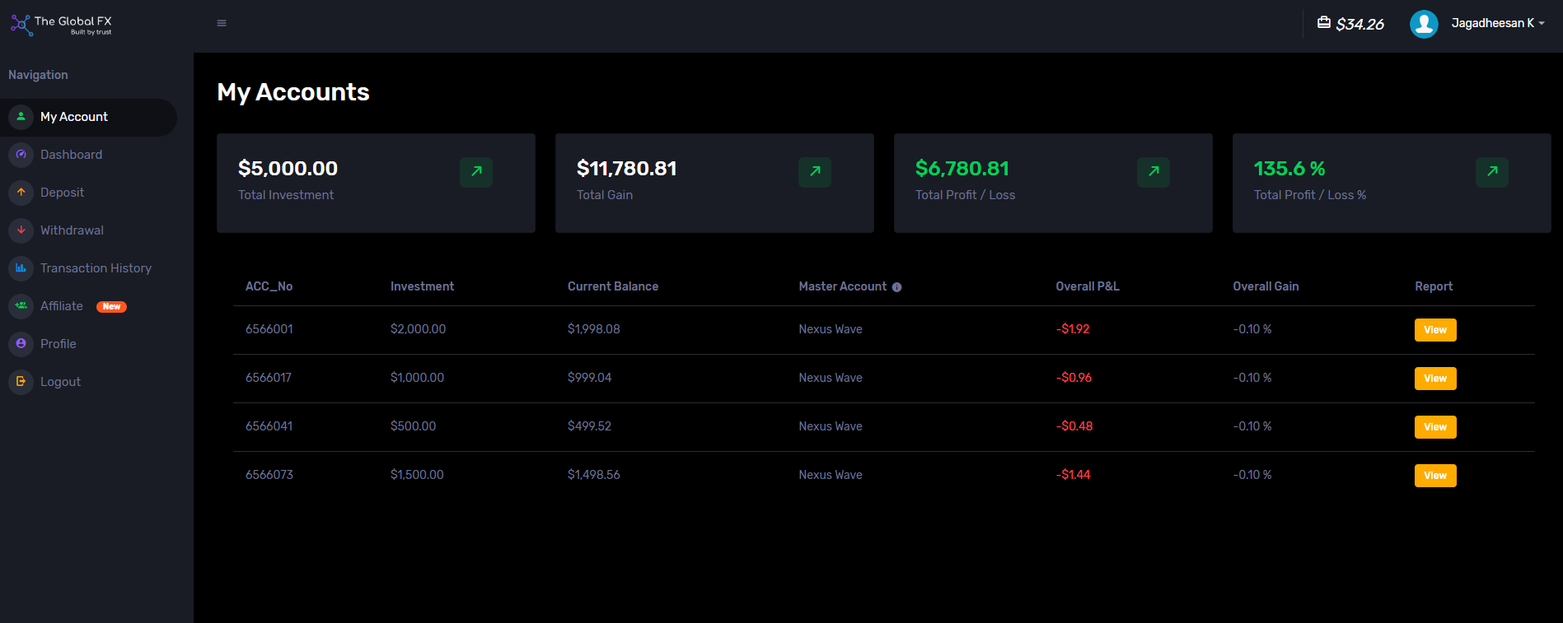Screen dimensions: 1563x623
Task: Open Dashboard in the navigation
Action: [x=71, y=155]
